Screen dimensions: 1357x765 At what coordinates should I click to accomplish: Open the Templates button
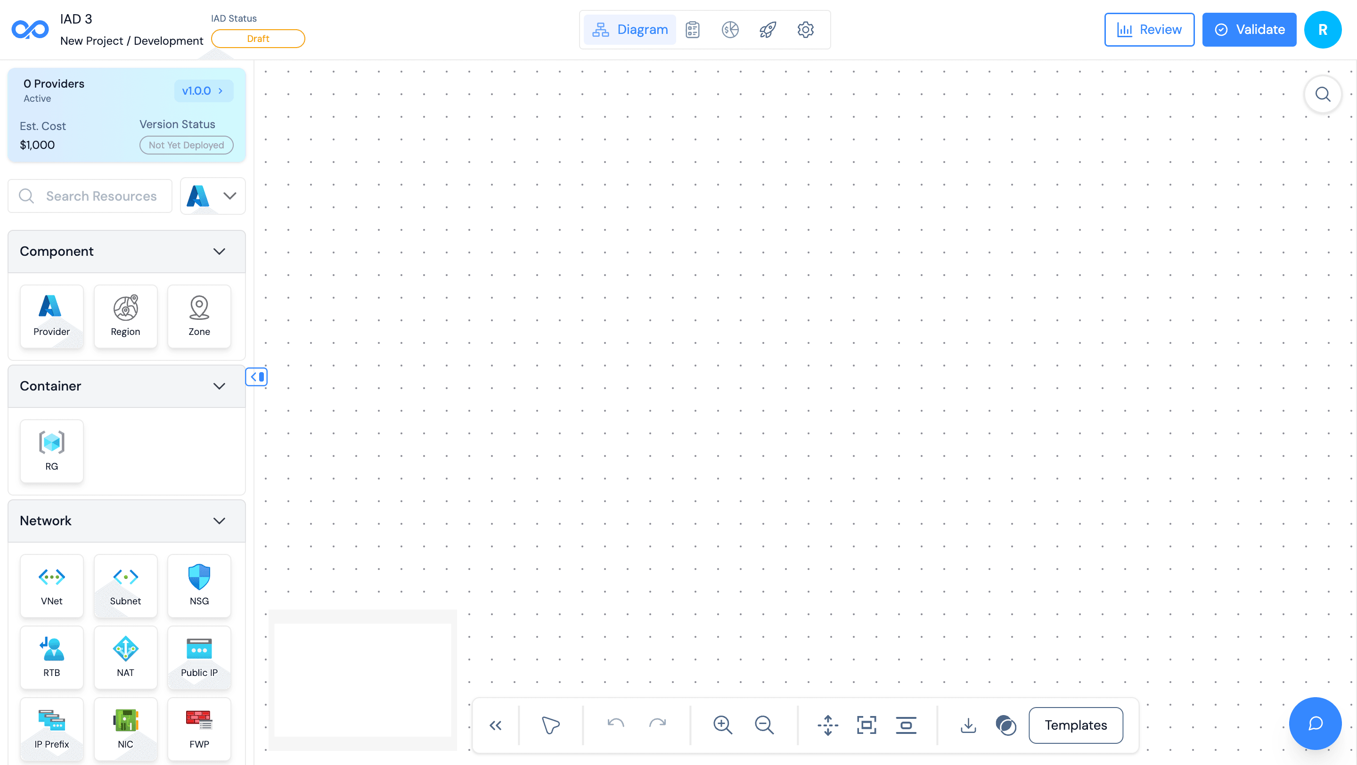[x=1075, y=725]
